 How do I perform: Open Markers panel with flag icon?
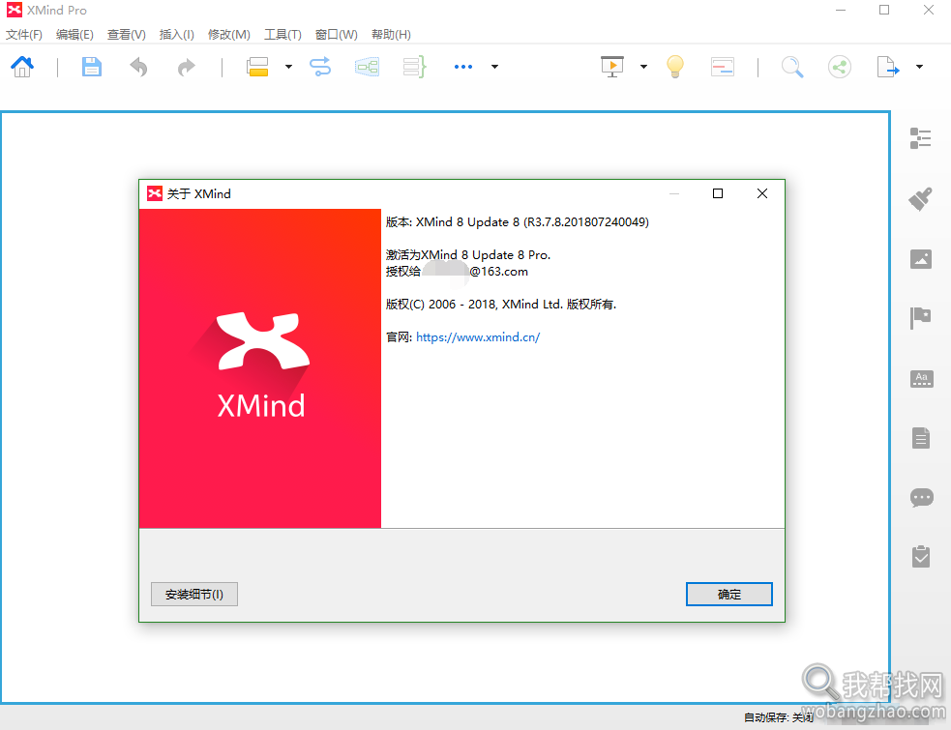pos(921,318)
